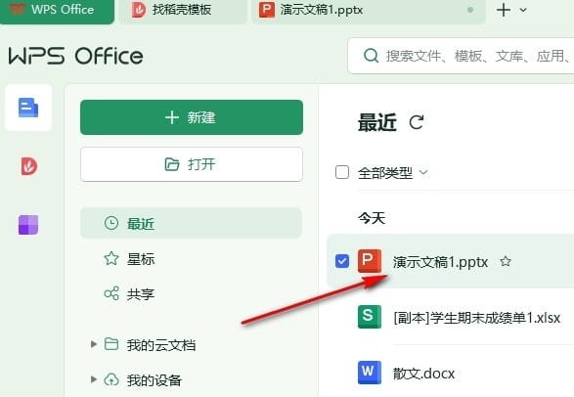Screen dimensions: 574x397
Task: Uncheck the 演示文稿1.pptx checkbox
Action: point(342,261)
